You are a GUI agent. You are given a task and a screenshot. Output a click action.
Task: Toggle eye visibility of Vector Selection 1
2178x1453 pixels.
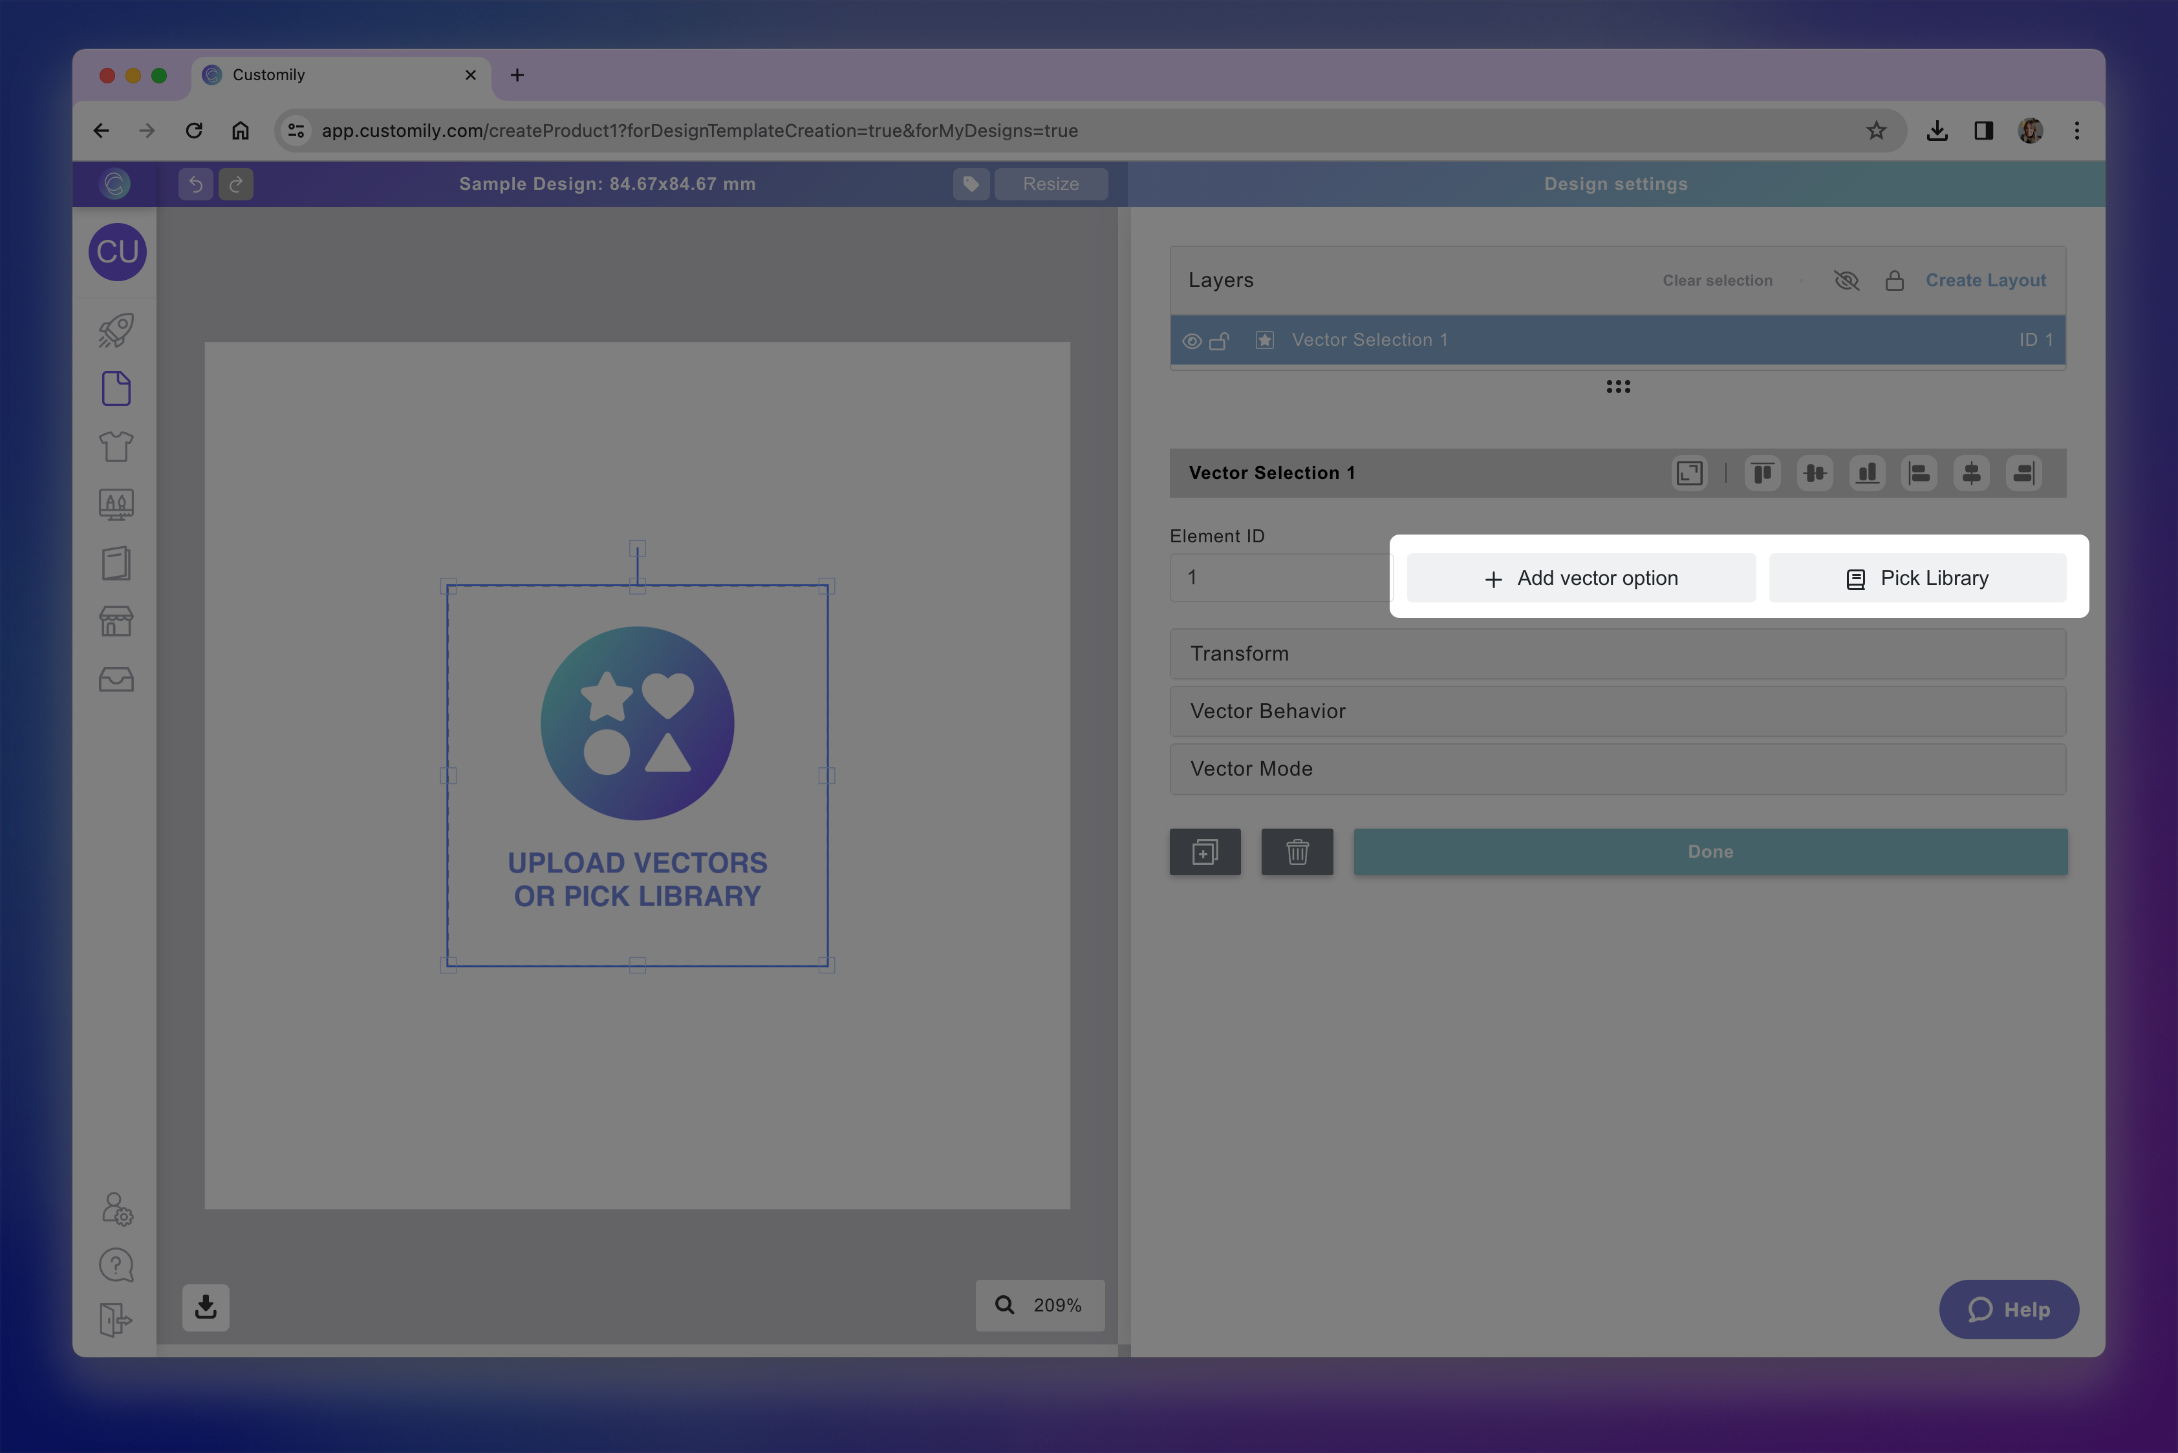point(1191,341)
